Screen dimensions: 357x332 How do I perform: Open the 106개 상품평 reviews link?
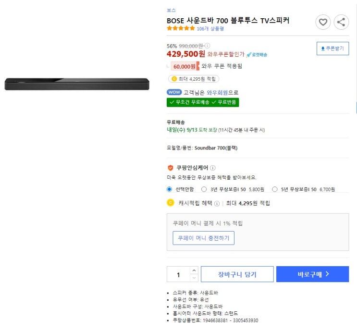click(x=210, y=29)
